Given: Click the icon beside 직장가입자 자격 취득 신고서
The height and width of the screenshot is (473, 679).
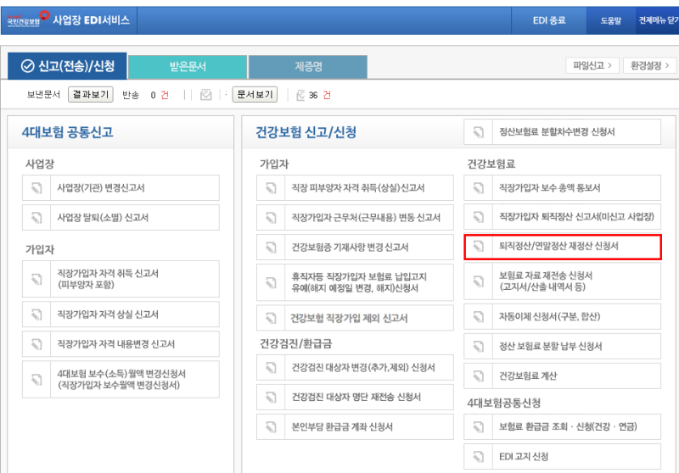Looking at the screenshot, I should pyautogui.click(x=36, y=279).
